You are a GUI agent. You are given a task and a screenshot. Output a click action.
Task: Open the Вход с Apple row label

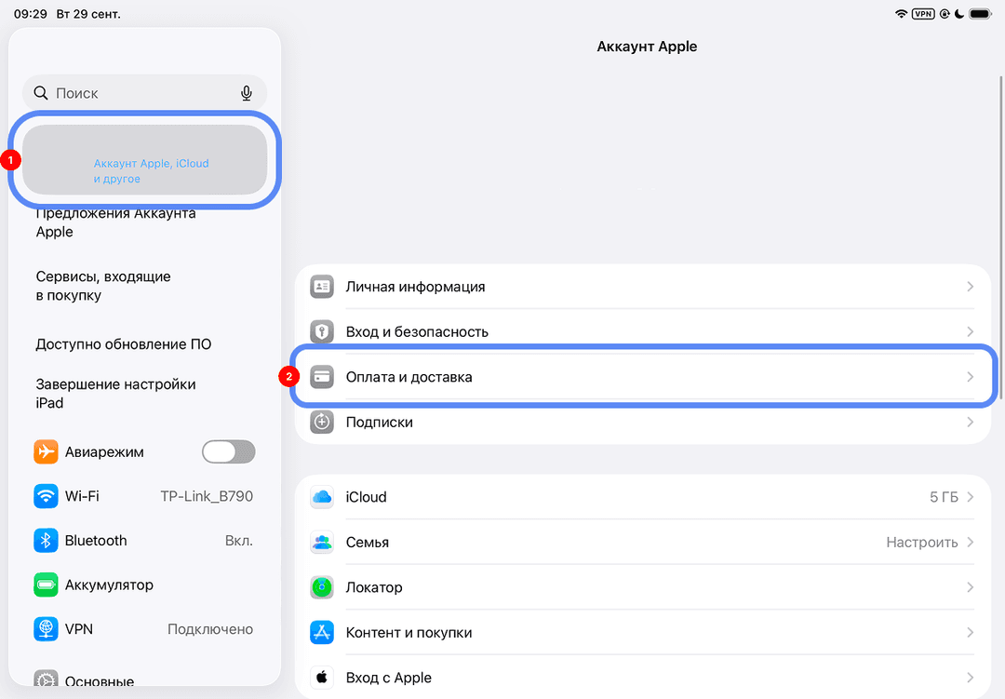pos(388,678)
